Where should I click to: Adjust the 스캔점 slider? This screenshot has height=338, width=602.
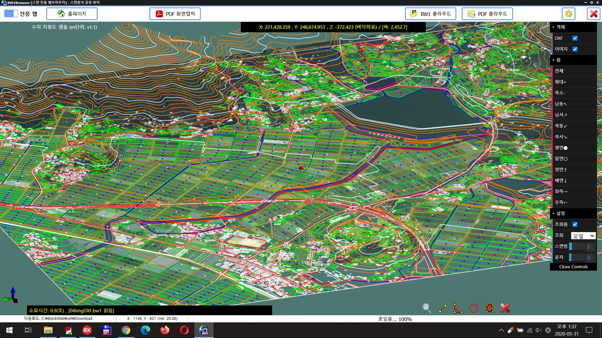click(577, 247)
